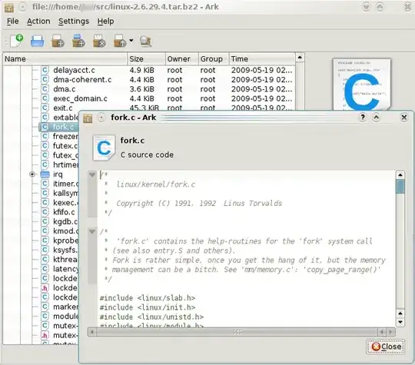Click the Open archive toolbar icon
The width and height of the screenshot is (415, 365).
(37, 41)
